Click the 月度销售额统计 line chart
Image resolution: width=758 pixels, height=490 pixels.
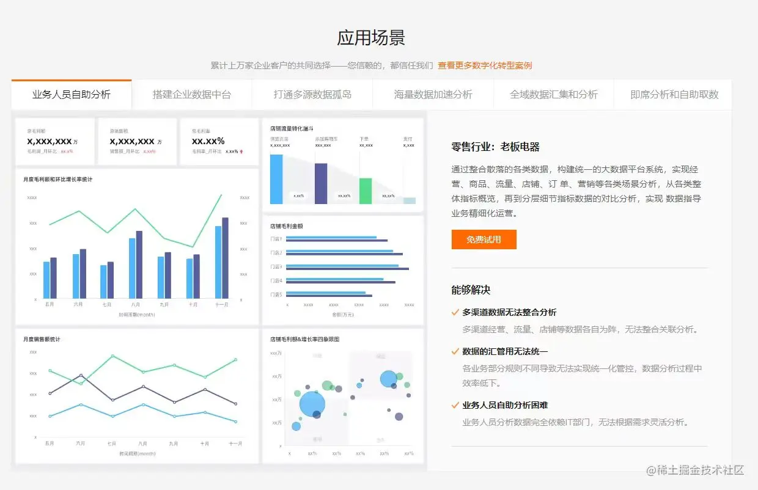(136, 394)
